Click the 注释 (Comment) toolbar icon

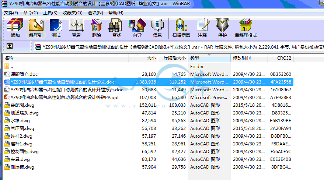tap(203, 25)
